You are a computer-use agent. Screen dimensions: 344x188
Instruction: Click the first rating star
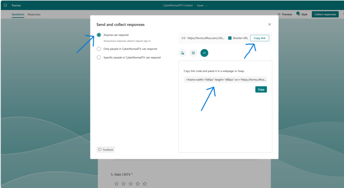tap(117, 184)
